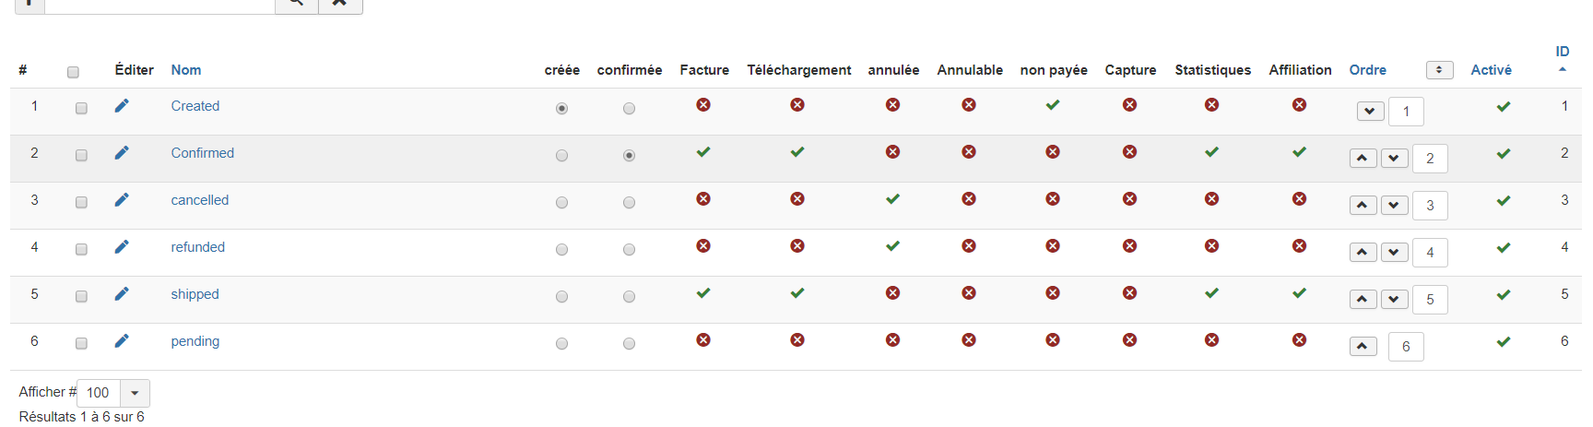Image resolution: width=1593 pixels, height=427 pixels.
Task: Click the Activé checkmark for cancelled row
Action: pyautogui.click(x=1504, y=201)
